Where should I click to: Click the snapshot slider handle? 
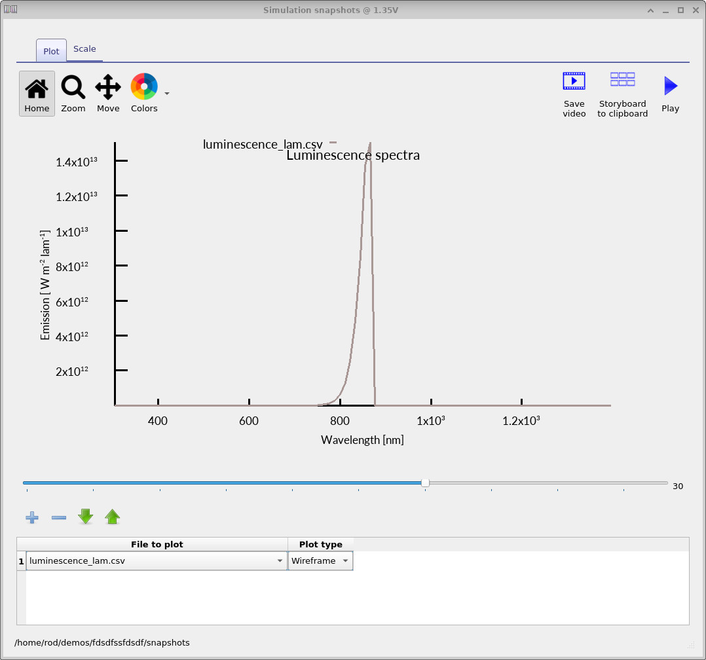[425, 483]
